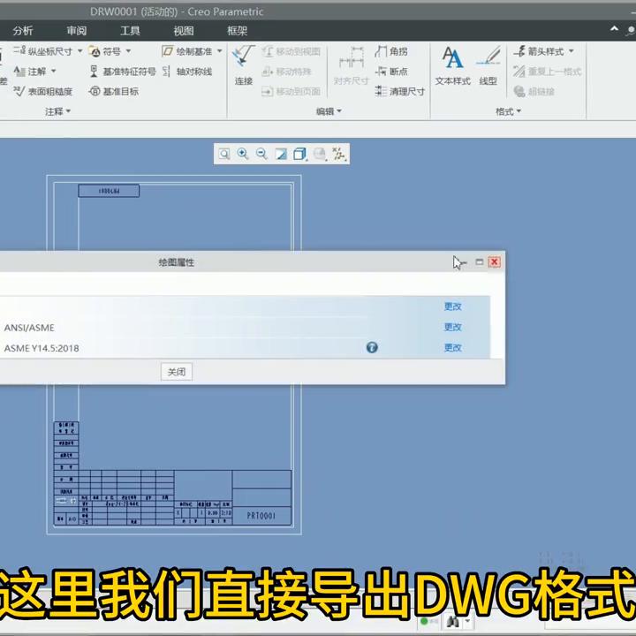Click the 连接 tool
The width and height of the screenshot is (636, 636).
pyautogui.click(x=244, y=64)
